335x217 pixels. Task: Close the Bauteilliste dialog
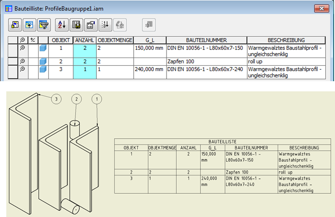pos(321,9)
